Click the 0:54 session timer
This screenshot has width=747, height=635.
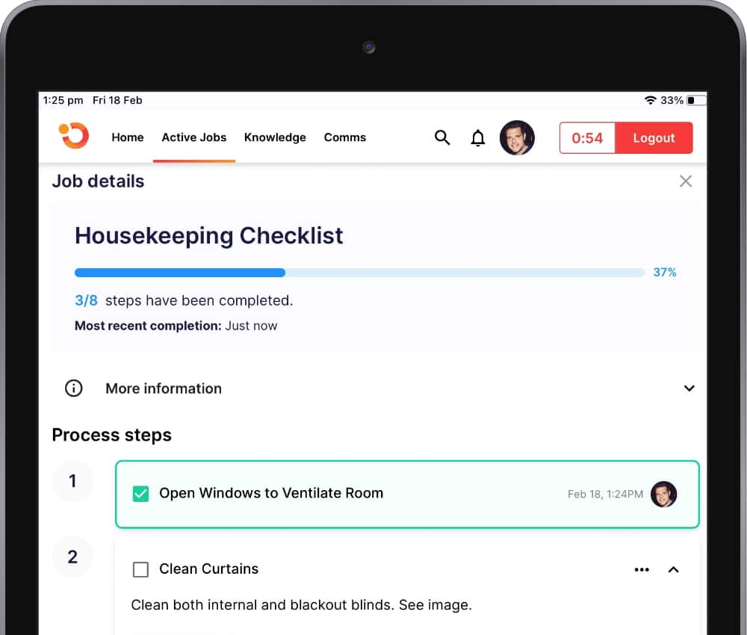point(587,138)
